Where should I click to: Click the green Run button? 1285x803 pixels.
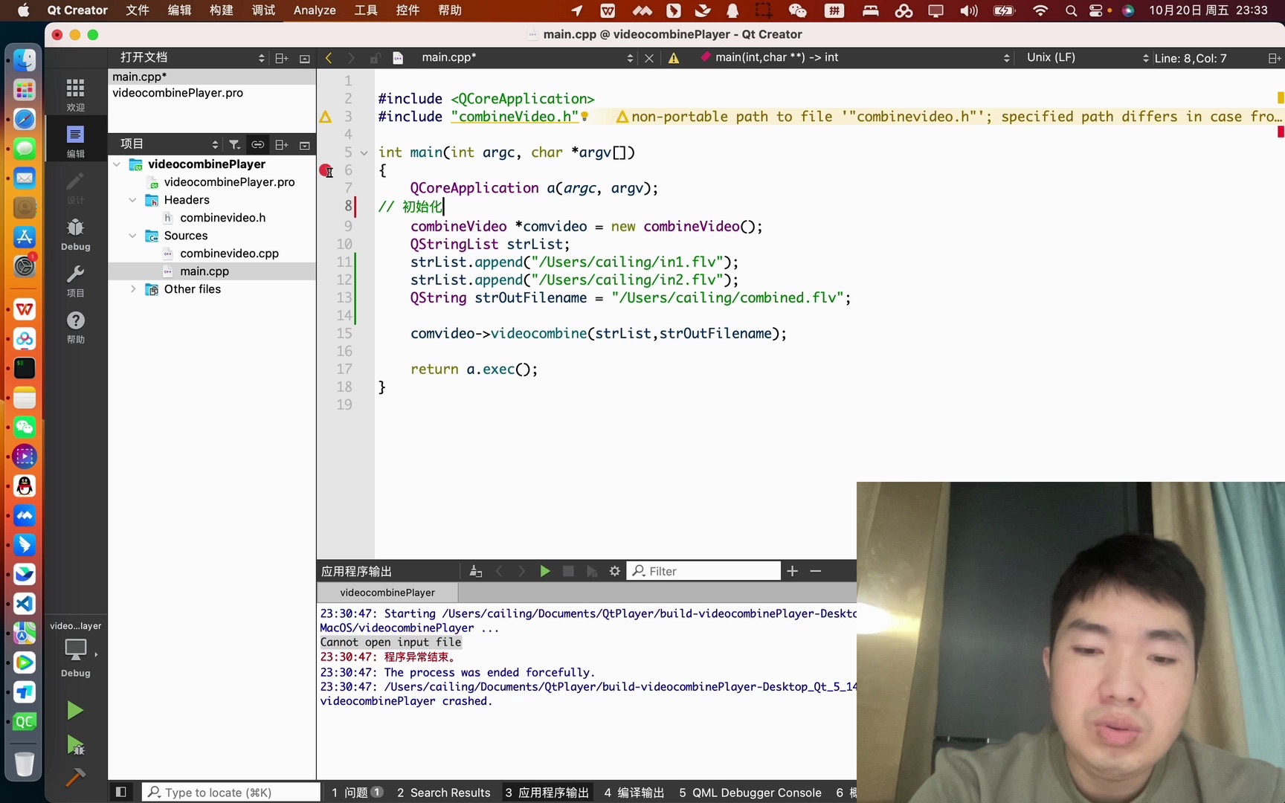tap(75, 711)
